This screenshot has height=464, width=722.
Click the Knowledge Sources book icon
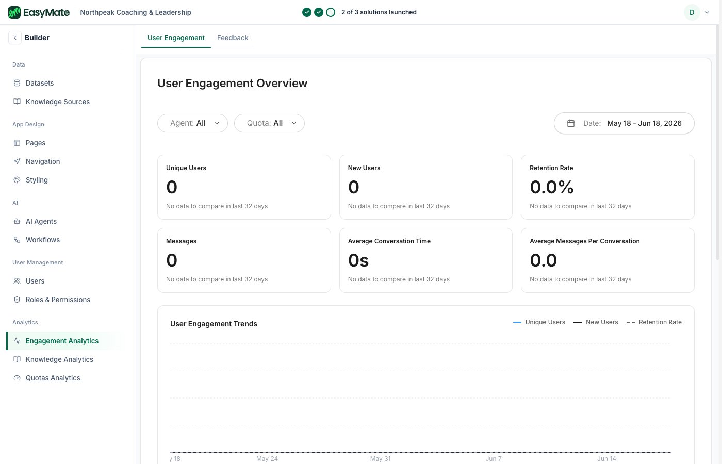pos(17,102)
